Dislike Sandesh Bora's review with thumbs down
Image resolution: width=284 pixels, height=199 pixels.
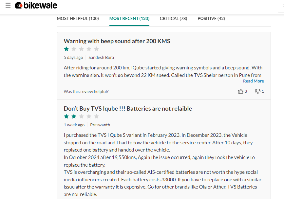(x=258, y=91)
